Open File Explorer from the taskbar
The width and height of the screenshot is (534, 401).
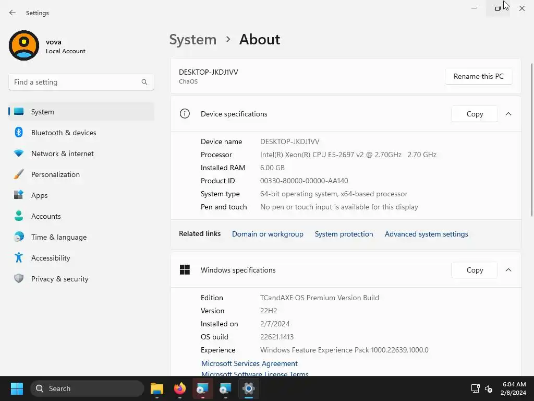point(157,388)
